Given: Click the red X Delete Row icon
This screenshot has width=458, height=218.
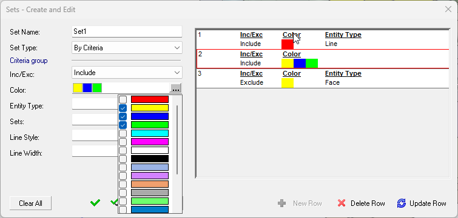Looking at the screenshot, I should point(342,203).
